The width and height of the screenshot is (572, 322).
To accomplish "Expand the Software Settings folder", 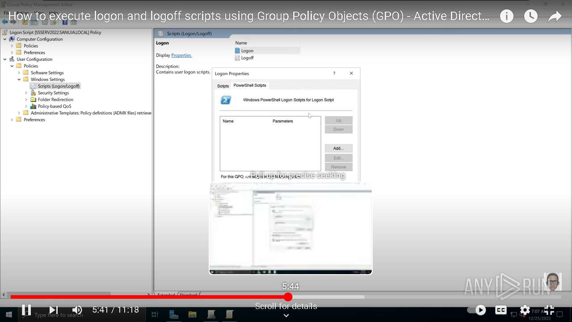I will pyautogui.click(x=19, y=72).
